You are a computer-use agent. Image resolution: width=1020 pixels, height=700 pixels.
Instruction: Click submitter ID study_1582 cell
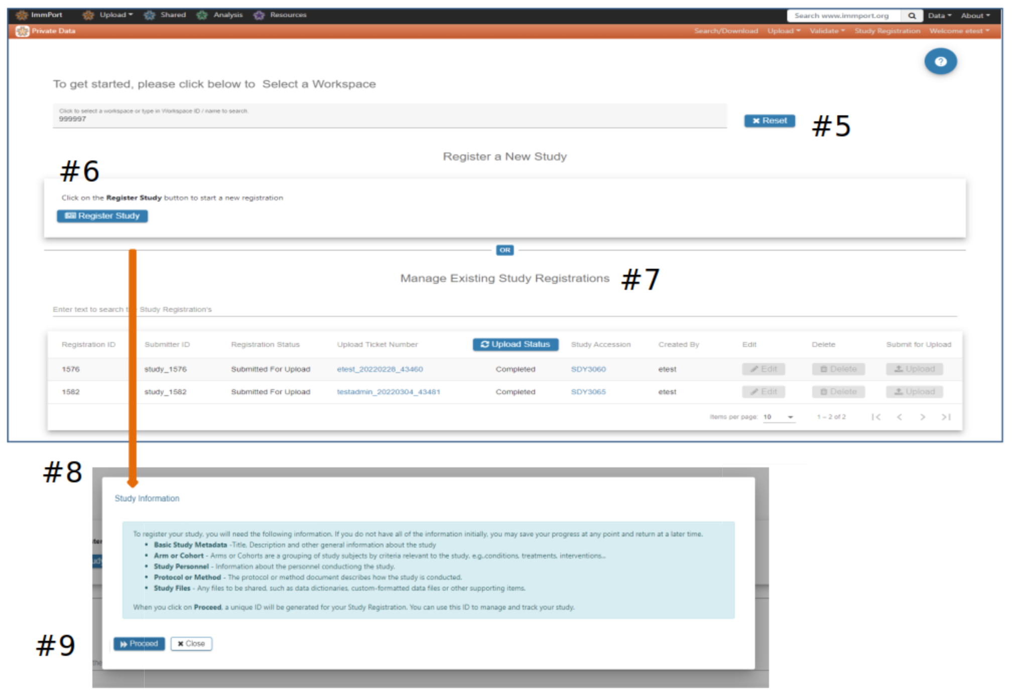166,392
